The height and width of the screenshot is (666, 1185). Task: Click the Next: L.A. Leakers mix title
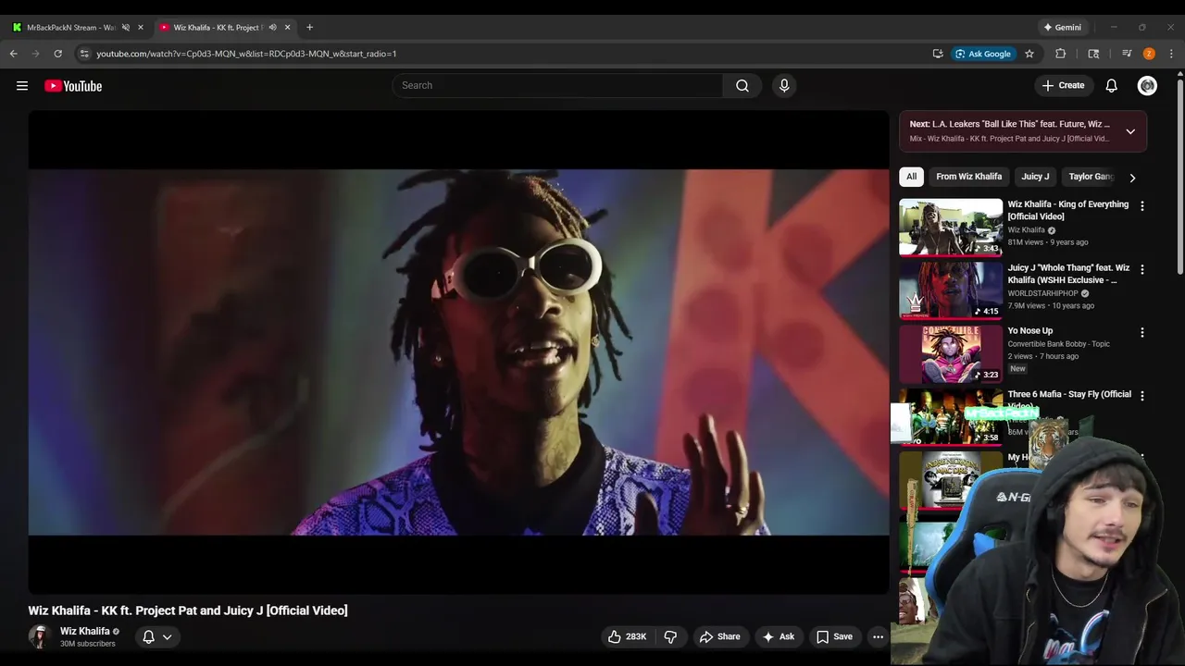click(1009, 124)
